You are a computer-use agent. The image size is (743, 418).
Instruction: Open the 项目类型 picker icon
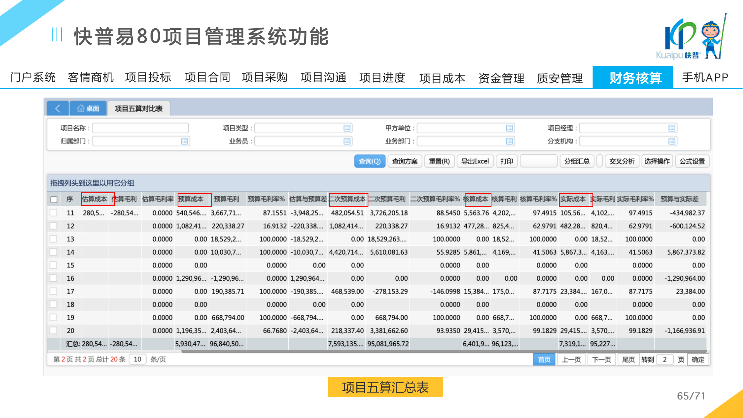(347, 128)
